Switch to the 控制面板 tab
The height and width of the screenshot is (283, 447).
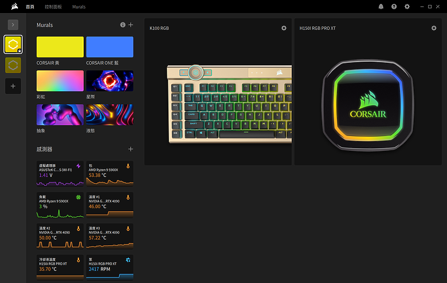click(x=53, y=6)
